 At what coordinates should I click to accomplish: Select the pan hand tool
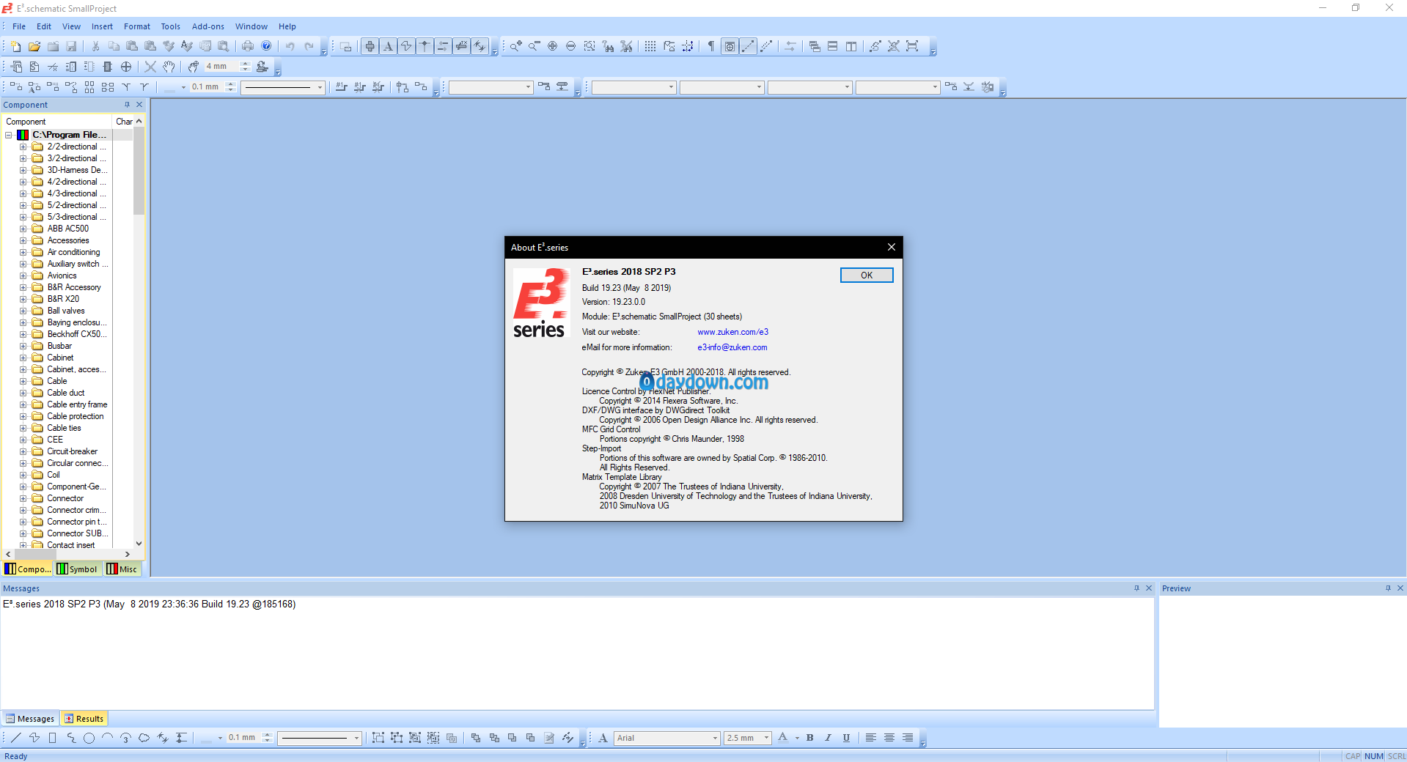[169, 67]
